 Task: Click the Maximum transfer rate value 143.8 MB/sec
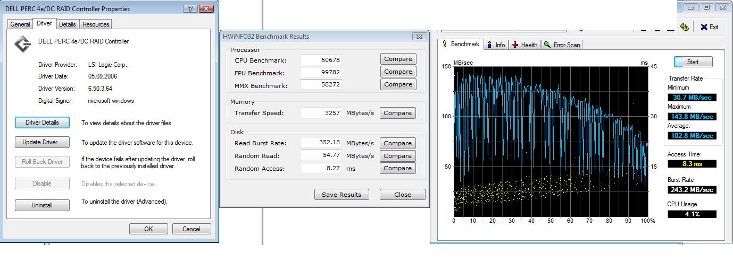pos(692,117)
